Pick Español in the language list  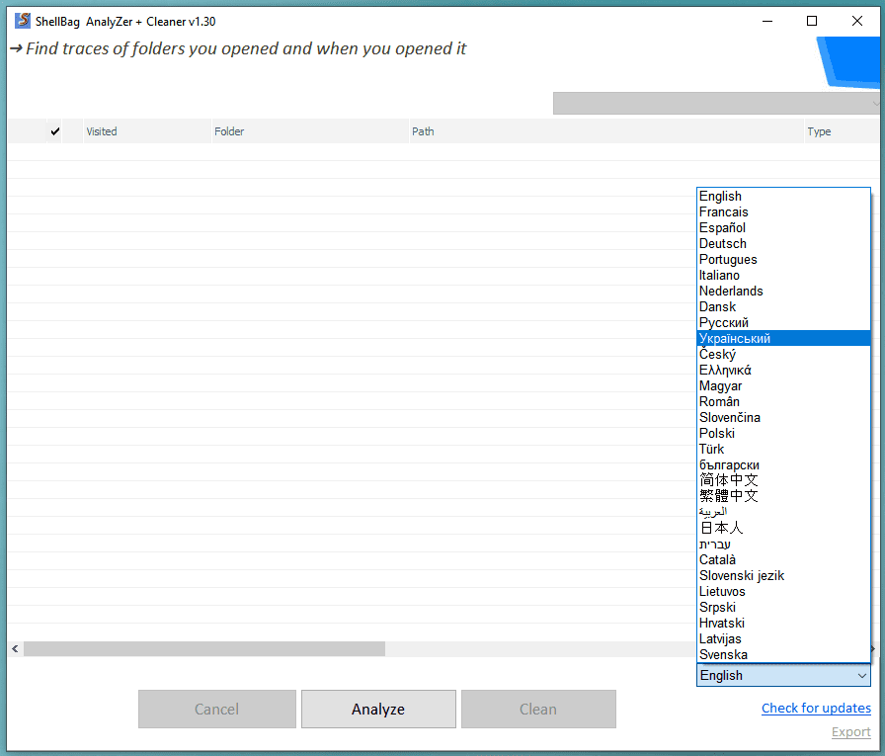click(783, 227)
